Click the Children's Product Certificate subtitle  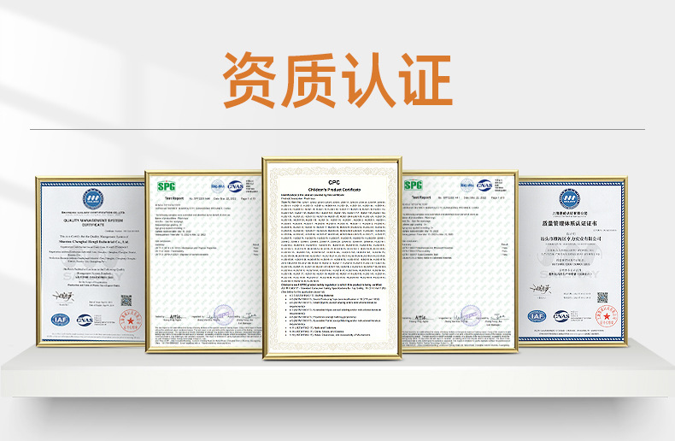tap(334, 190)
